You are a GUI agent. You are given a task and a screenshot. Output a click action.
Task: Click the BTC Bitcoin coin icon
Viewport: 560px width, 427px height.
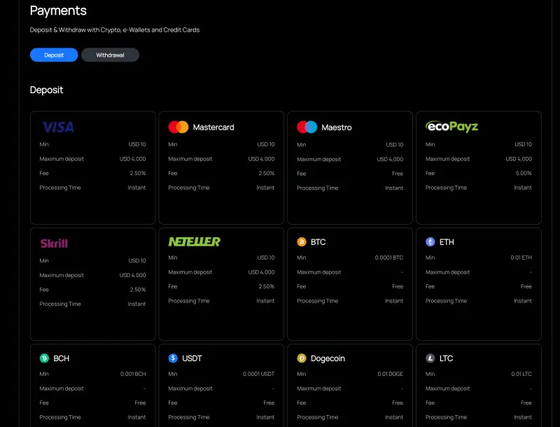[302, 241]
